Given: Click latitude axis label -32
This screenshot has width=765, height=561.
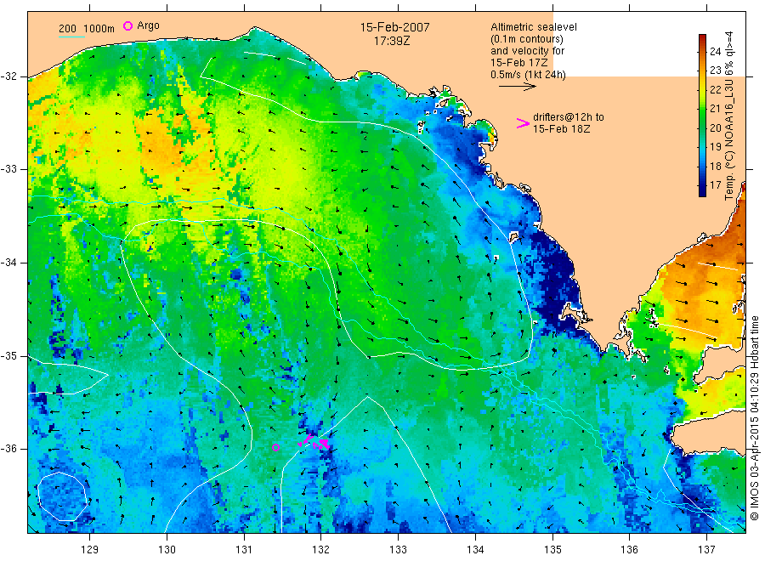Looking at the screenshot, I should coord(8,76).
